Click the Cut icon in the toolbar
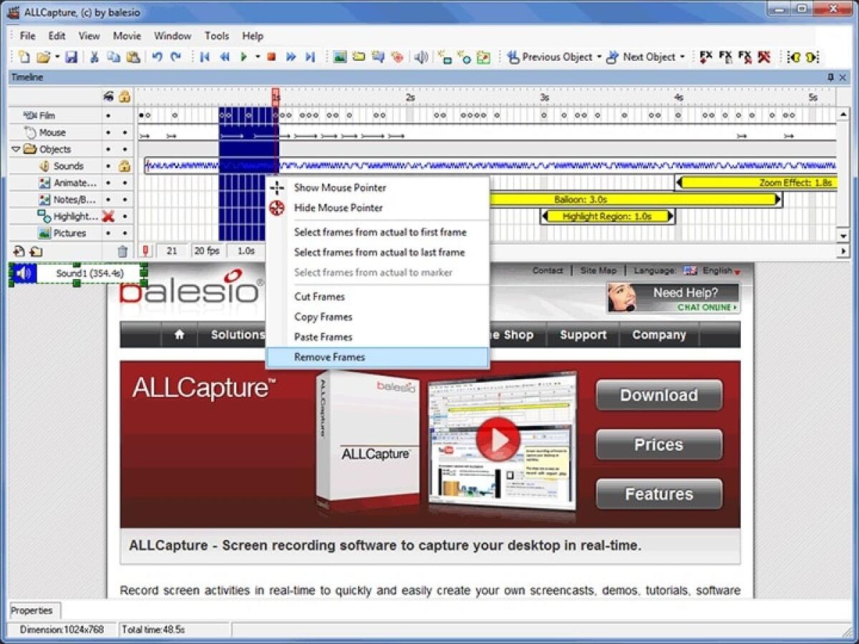The height and width of the screenshot is (644, 859). pos(94,57)
